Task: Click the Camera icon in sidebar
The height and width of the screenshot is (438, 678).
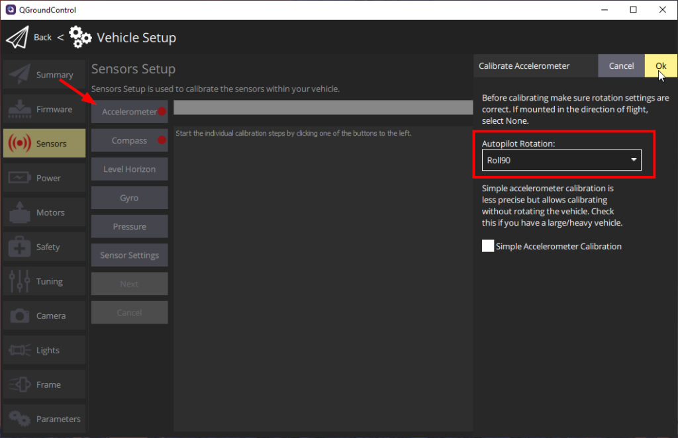Action: pyautogui.click(x=19, y=316)
